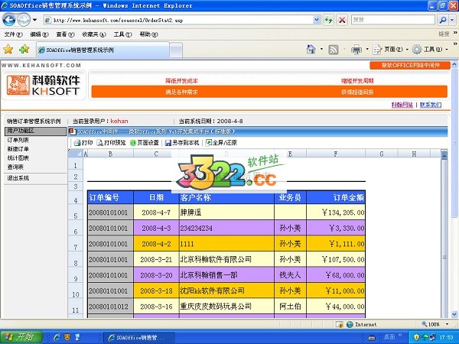Open the gear 工具 command bar menu
The height and width of the screenshot is (344, 459).
pos(430,50)
